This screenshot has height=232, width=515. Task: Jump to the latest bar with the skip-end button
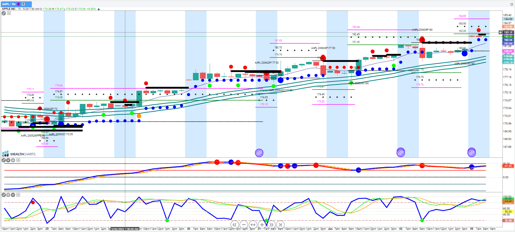coord(280,225)
